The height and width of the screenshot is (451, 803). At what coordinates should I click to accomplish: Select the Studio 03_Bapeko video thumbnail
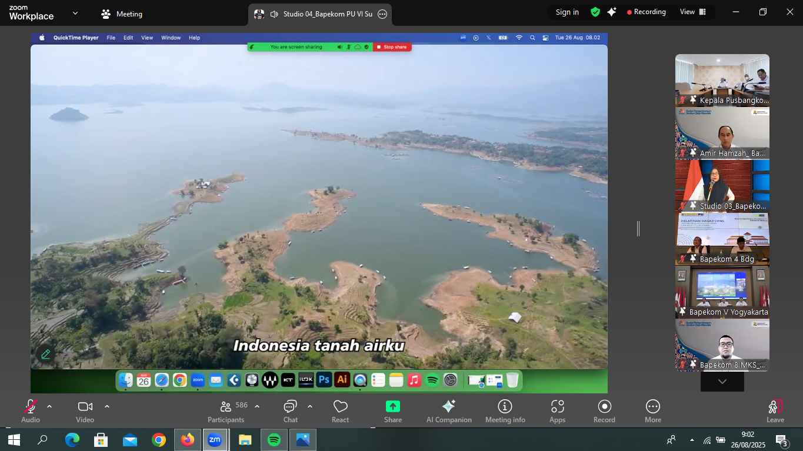click(722, 186)
